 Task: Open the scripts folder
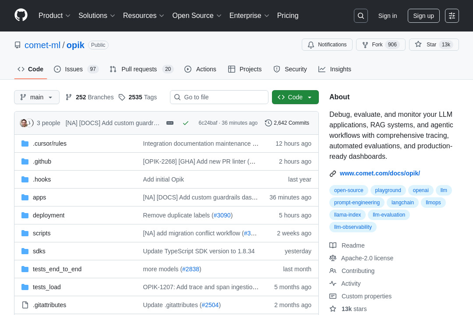(42, 233)
